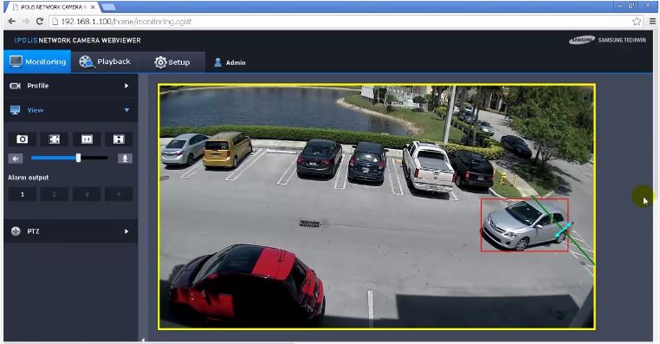The width and height of the screenshot is (660, 344).
Task: Bookmark the page with the star icon
Action: pos(637,22)
